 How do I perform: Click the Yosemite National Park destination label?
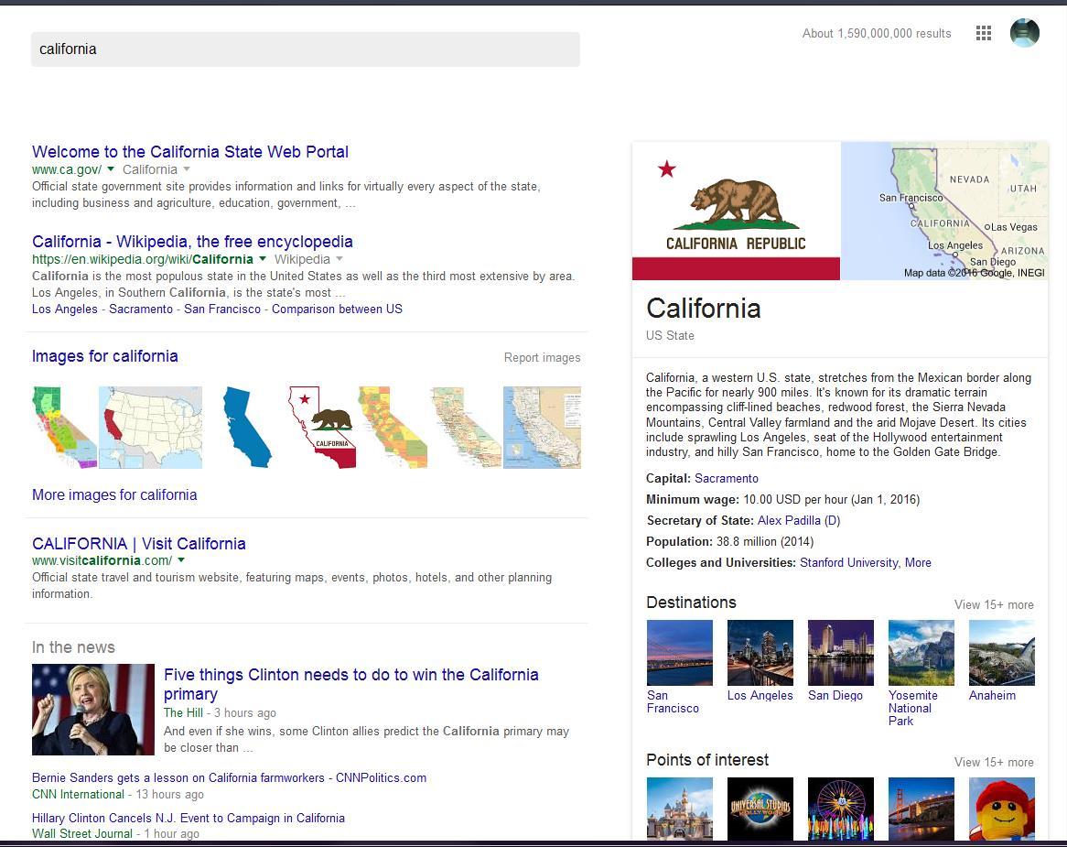click(913, 708)
